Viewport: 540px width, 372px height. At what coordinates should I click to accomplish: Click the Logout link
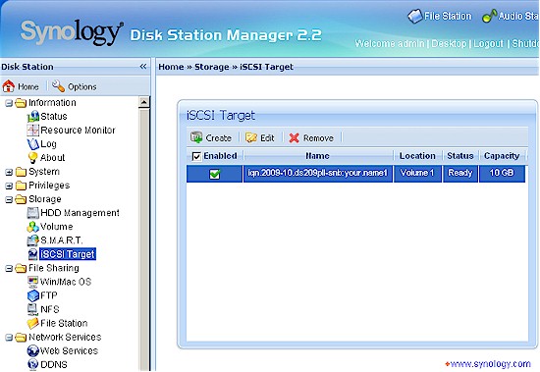[x=488, y=44]
